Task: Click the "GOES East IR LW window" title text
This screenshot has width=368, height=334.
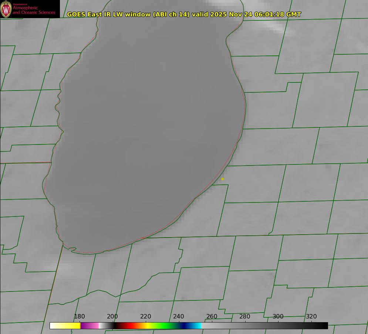Action: click(109, 14)
